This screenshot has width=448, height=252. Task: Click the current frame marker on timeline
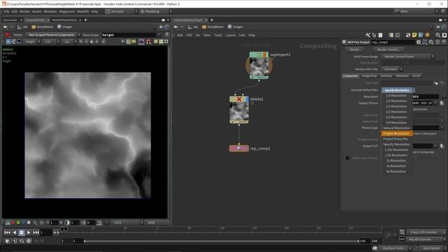(x=64, y=229)
